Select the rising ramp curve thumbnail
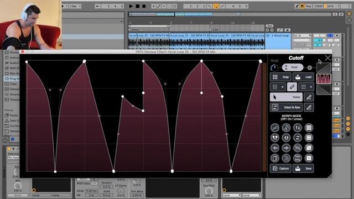 click(x=324, y=67)
